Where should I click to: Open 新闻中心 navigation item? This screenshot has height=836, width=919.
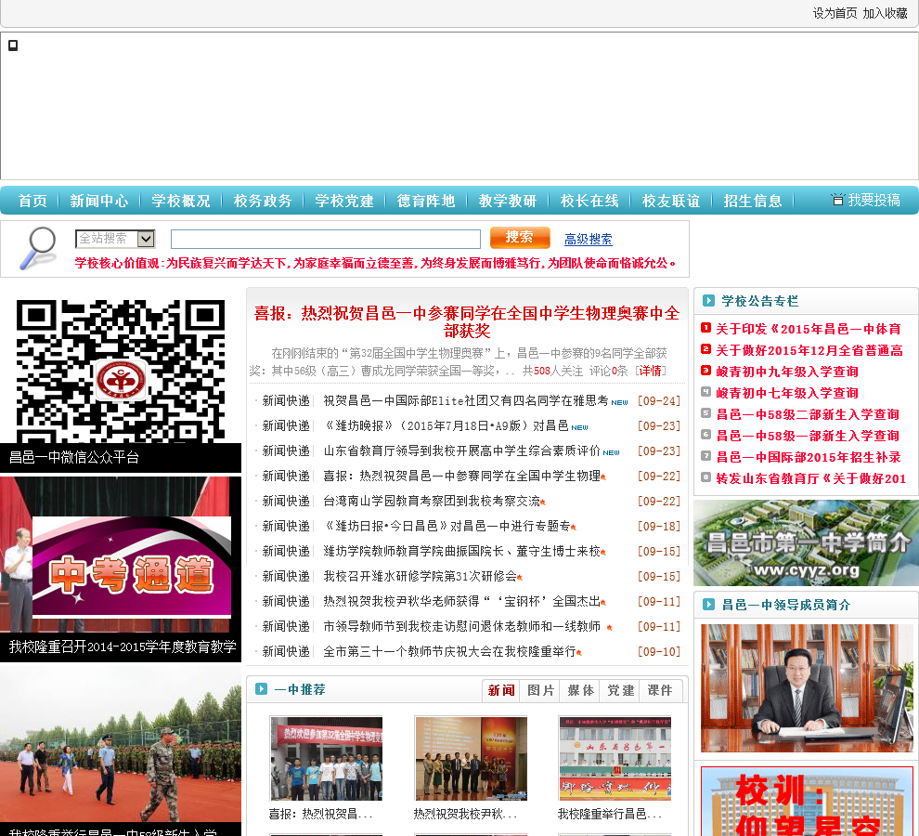(x=99, y=201)
